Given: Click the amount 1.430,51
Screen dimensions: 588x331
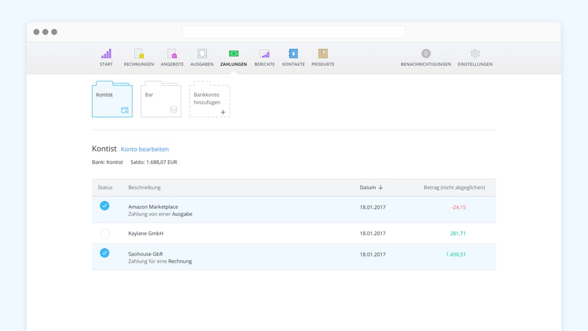Looking at the screenshot, I should pos(455,255).
